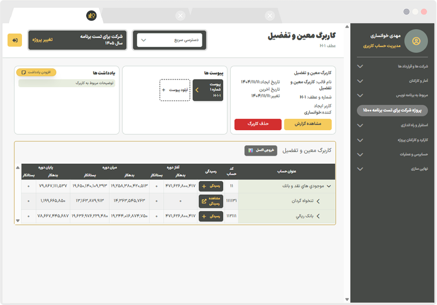Open attachment number 1 (پیوست شماره ۱)
Screen dimensions: 437x305
(x=207, y=90)
